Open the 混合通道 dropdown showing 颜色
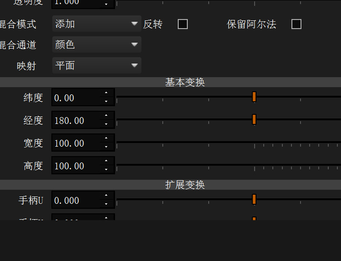 pyautogui.click(x=97, y=44)
